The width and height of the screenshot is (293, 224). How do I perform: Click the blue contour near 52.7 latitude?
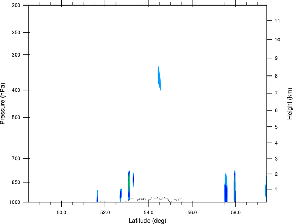tap(121, 195)
